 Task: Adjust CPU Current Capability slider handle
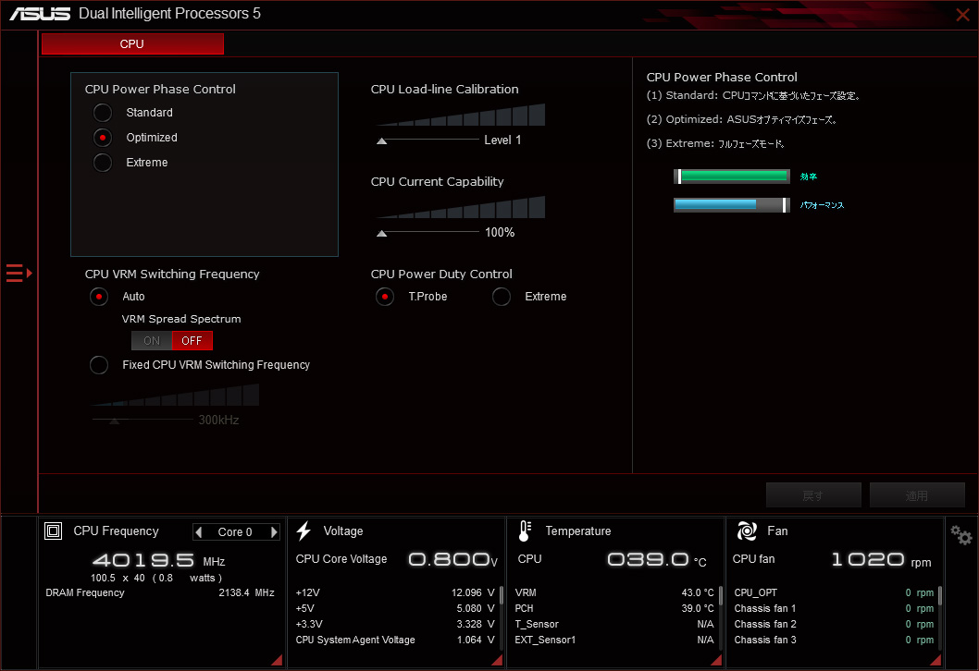click(381, 233)
